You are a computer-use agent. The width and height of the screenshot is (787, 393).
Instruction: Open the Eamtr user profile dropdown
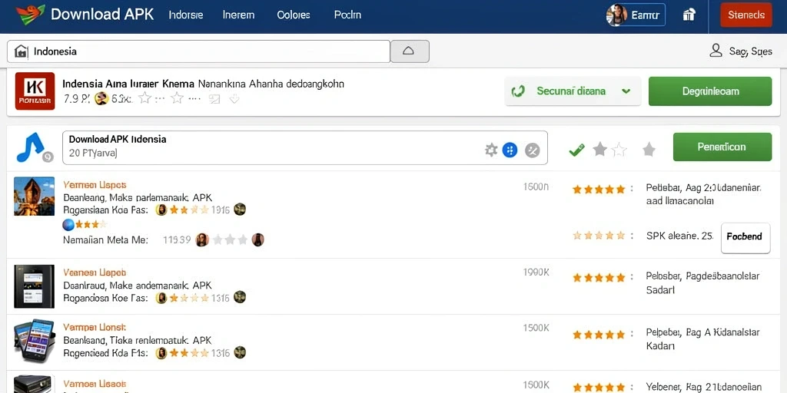click(636, 15)
